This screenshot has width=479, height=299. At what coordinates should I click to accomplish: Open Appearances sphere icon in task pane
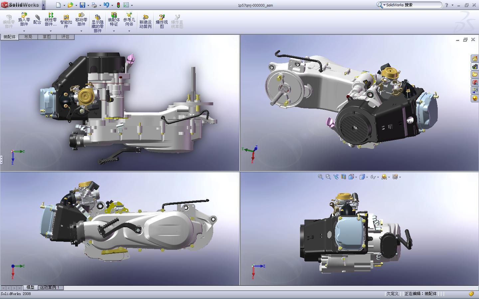tap(475, 98)
